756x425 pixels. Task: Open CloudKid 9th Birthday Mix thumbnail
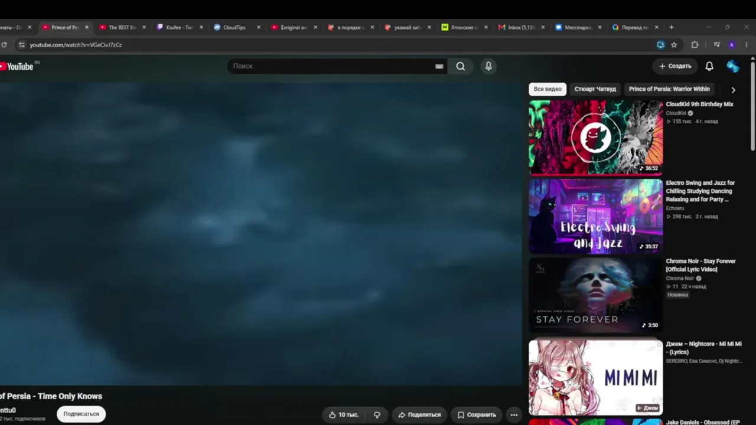pyautogui.click(x=596, y=138)
